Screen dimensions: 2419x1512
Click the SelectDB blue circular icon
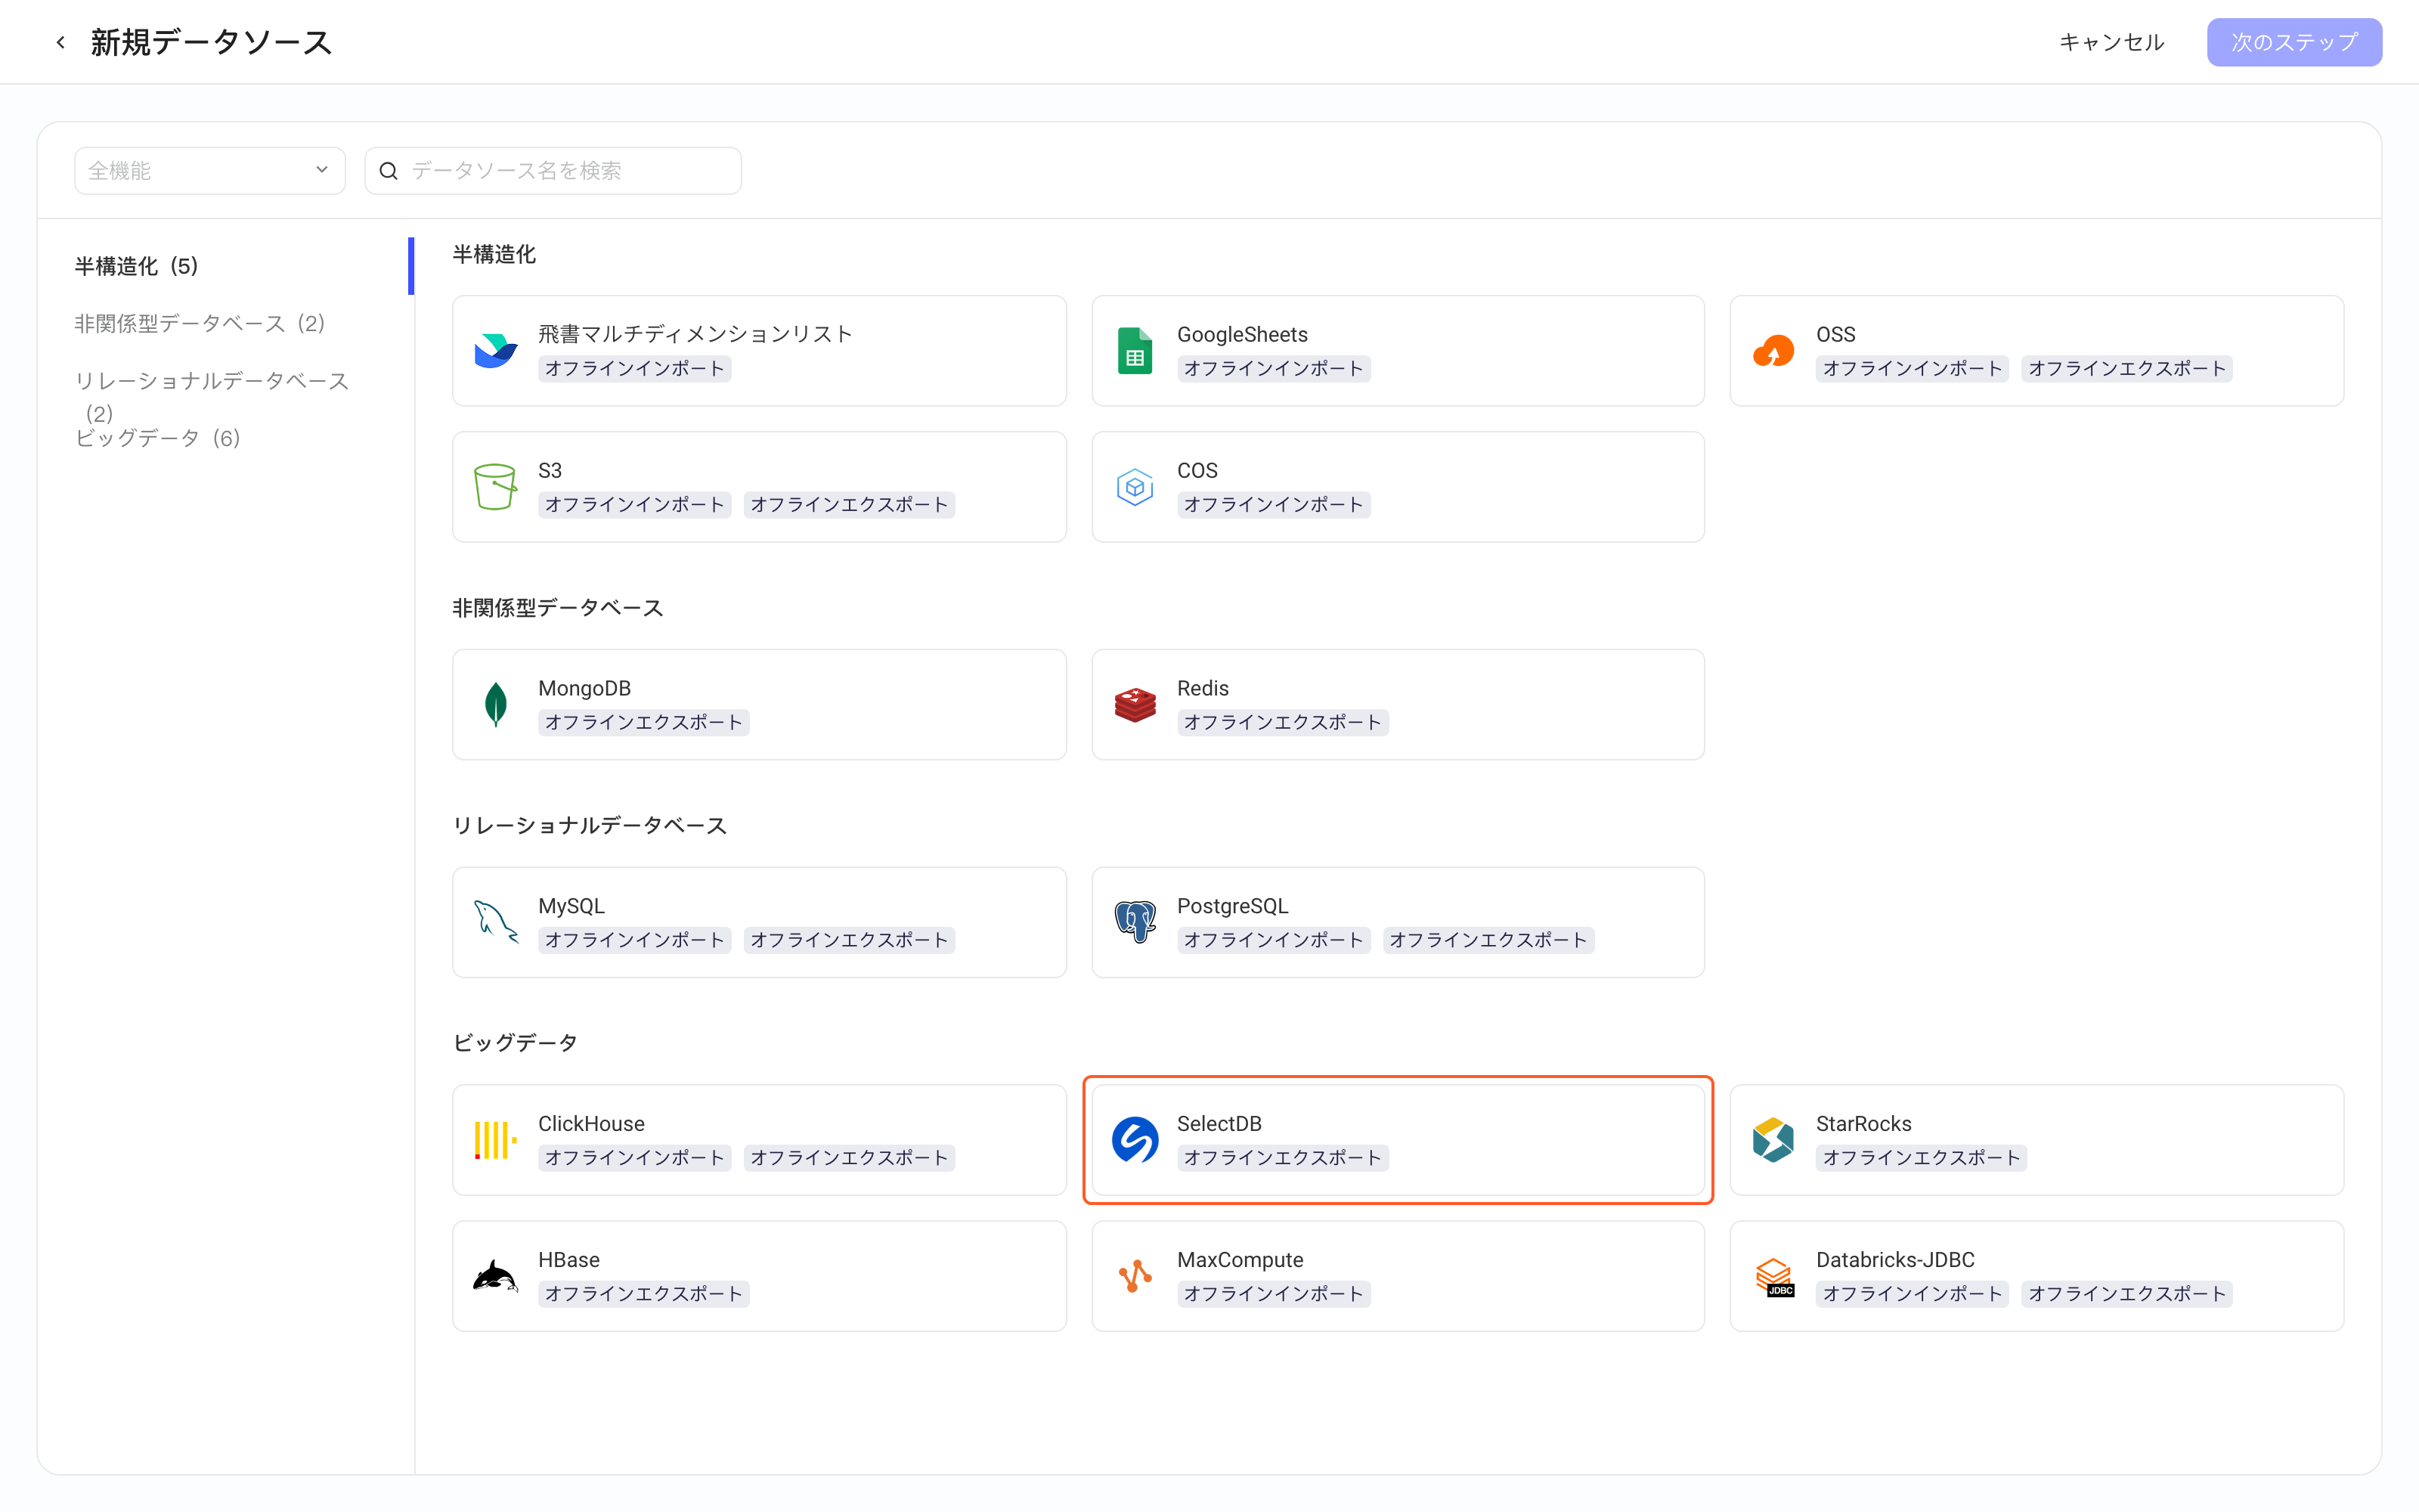tap(1135, 1140)
